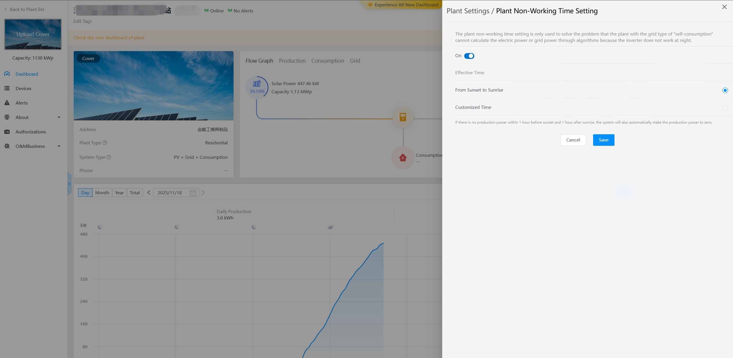
Task: Switch chart to Month view
Action: click(x=102, y=193)
